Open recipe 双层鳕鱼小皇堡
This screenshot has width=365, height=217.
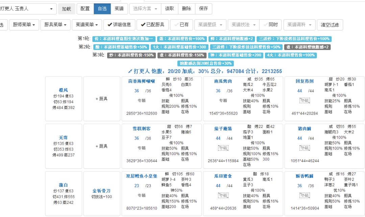point(142,176)
